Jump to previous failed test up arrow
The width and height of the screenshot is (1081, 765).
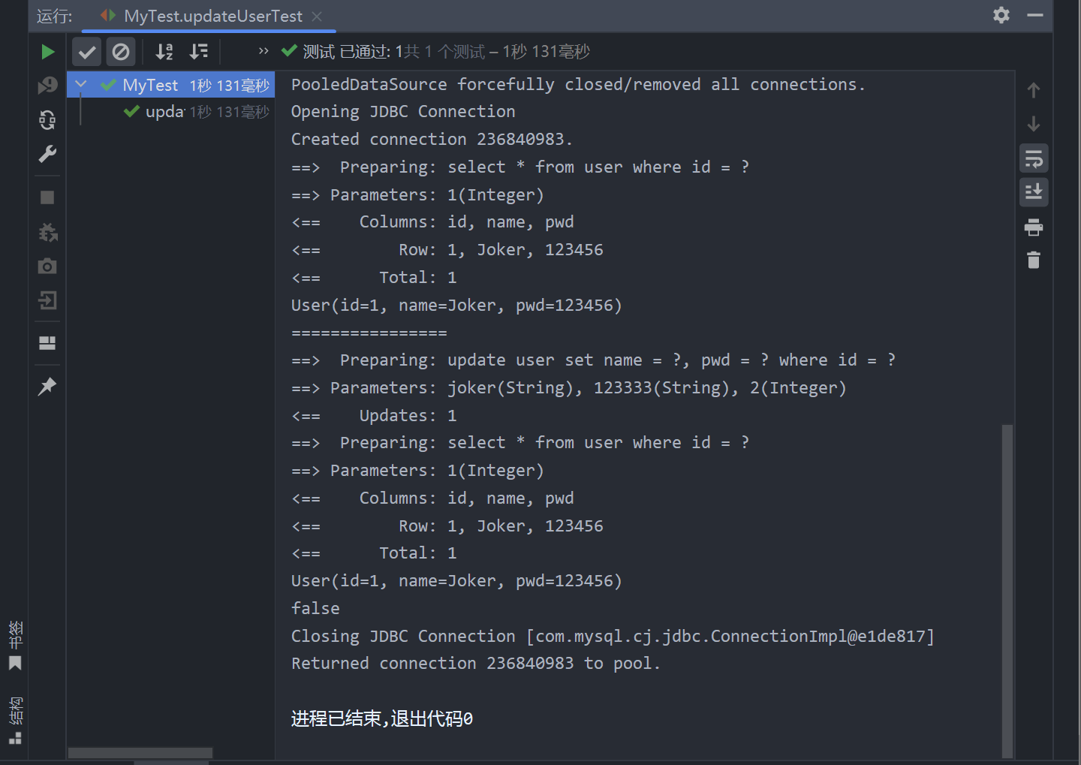pos(1034,91)
